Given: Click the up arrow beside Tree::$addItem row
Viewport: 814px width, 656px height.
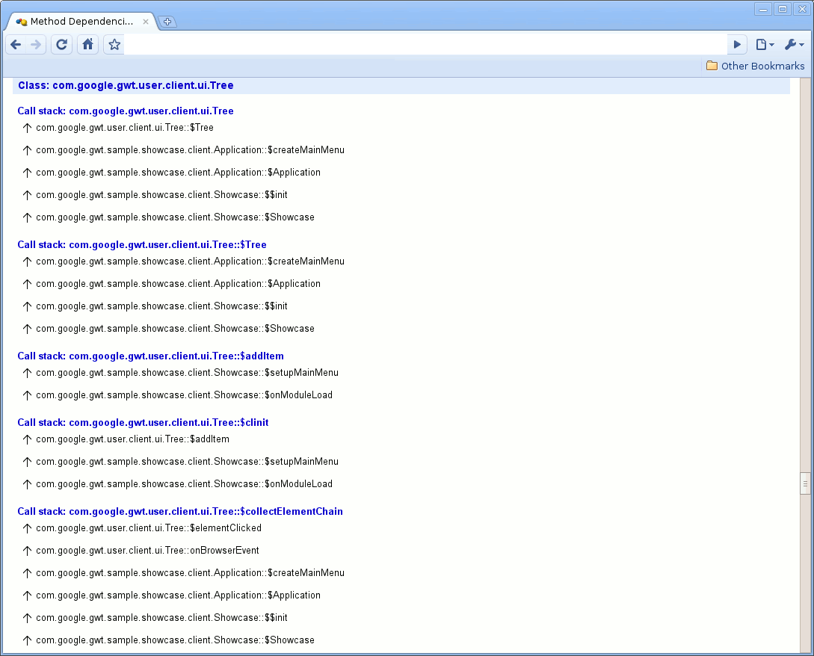Looking at the screenshot, I should click(27, 439).
